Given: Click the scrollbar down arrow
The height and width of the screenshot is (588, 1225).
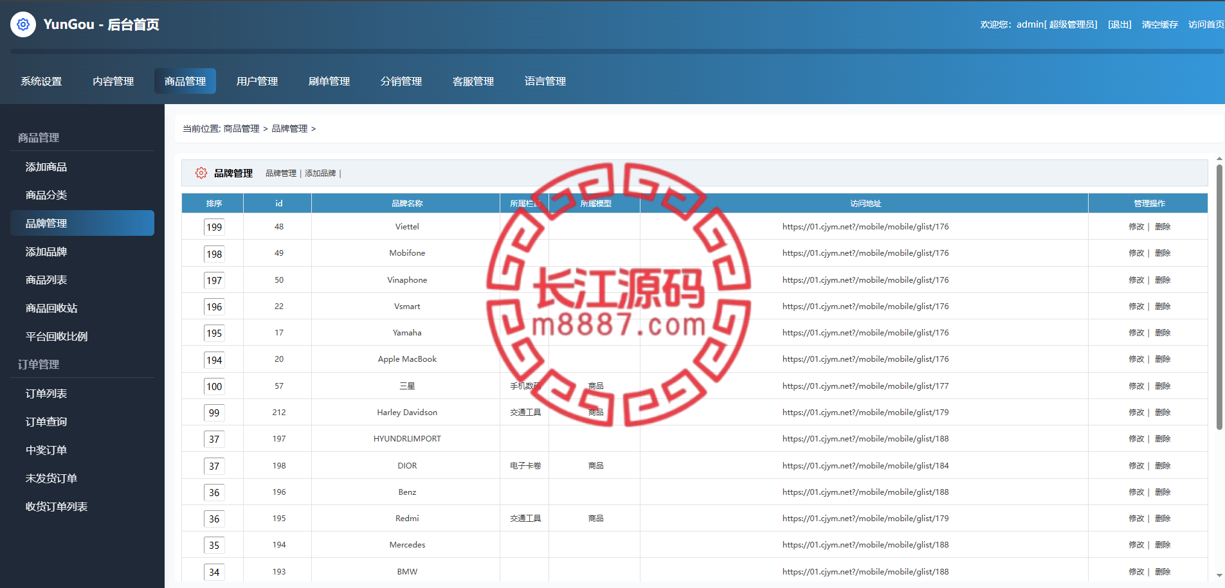Looking at the screenshot, I should 1219,576.
